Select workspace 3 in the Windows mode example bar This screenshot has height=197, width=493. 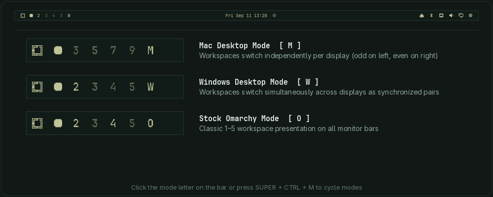[94, 87]
